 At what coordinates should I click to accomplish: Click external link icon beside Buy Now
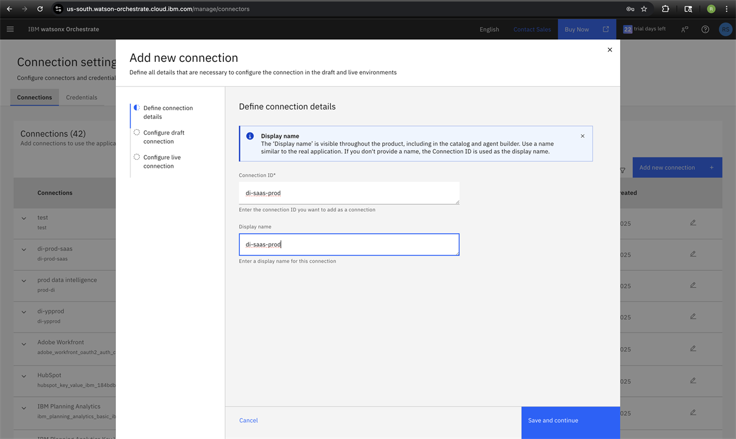click(606, 29)
